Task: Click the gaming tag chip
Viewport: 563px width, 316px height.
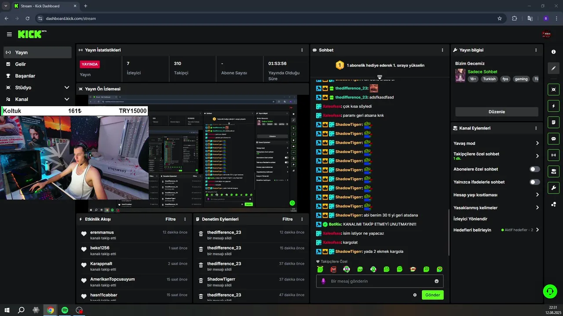Action: (x=521, y=79)
